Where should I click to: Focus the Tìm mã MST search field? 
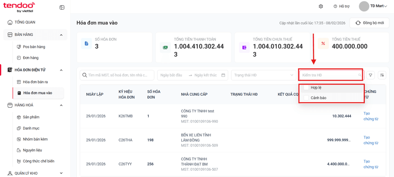pyautogui.click(x=117, y=75)
